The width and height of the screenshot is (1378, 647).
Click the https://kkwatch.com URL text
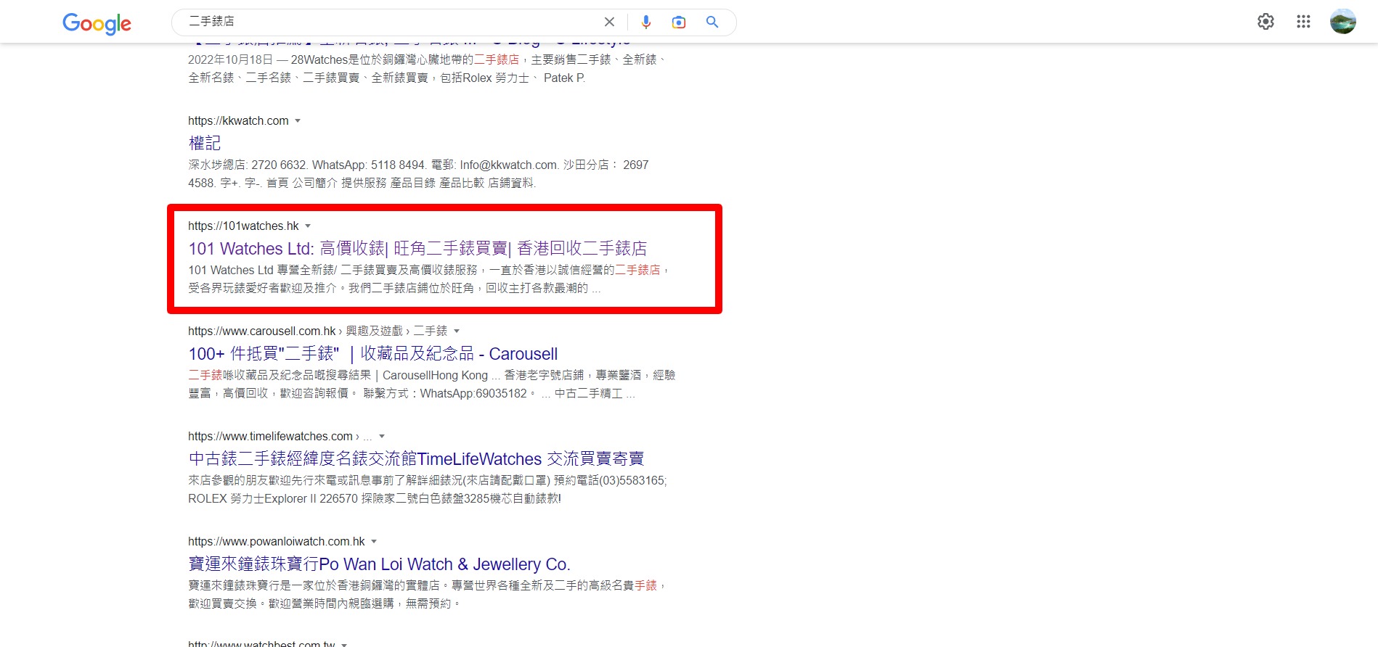[x=238, y=121]
